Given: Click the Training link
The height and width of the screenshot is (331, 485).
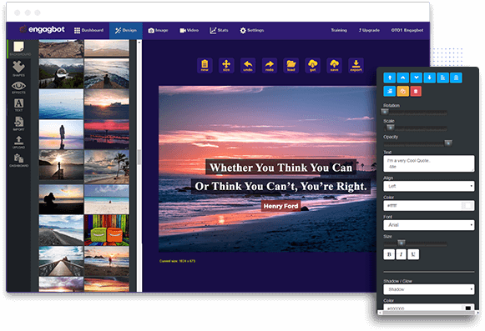Looking at the screenshot, I should pyautogui.click(x=339, y=30).
